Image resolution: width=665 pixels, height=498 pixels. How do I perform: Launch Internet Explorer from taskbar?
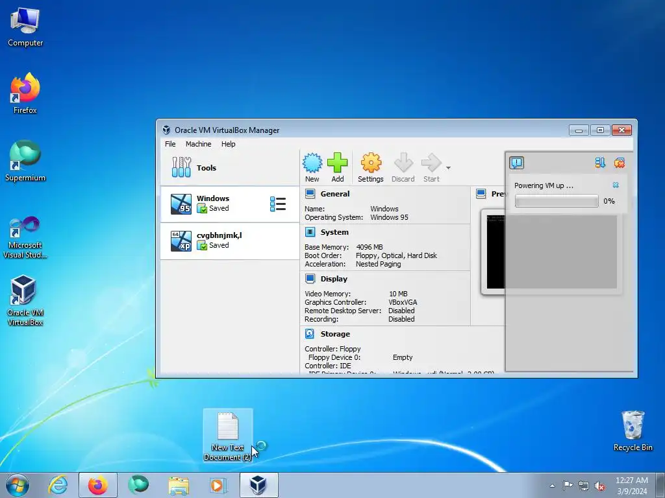pyautogui.click(x=58, y=485)
